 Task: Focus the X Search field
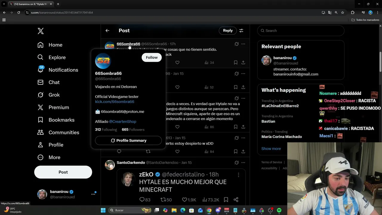[301, 30]
